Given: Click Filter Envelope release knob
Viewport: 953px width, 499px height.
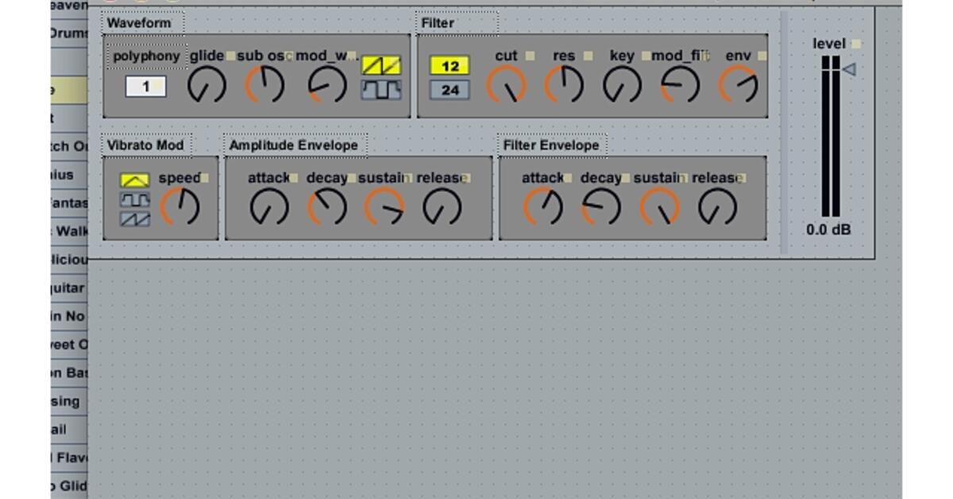Looking at the screenshot, I should coord(718,207).
